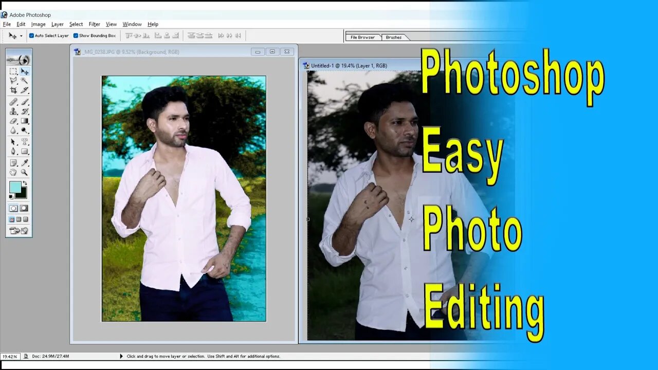Open the Layer menu

(58, 24)
